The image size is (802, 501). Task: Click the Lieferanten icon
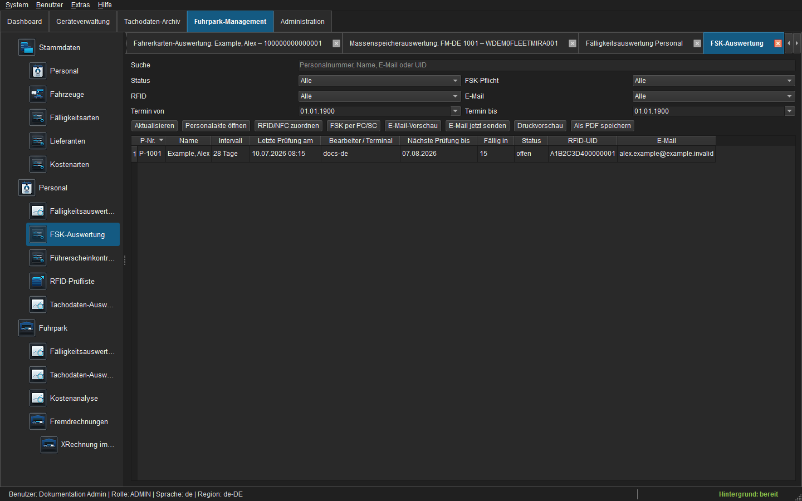pyautogui.click(x=38, y=141)
